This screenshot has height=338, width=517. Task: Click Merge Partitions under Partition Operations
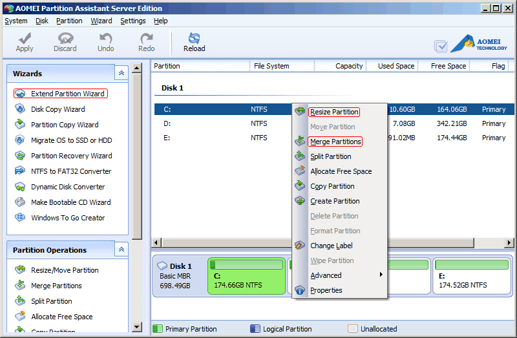tap(56, 286)
